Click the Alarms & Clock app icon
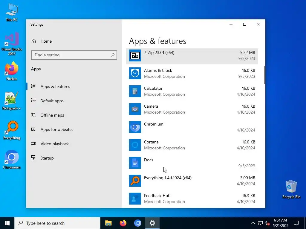 135,73
